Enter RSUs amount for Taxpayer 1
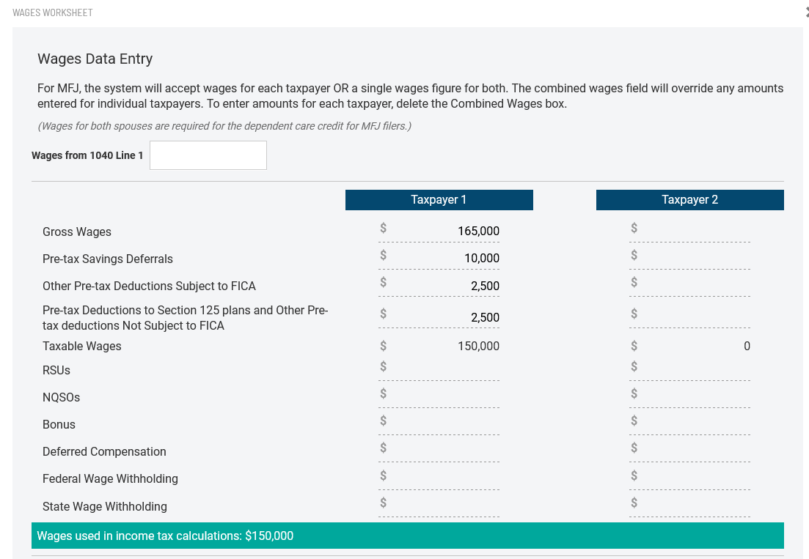Screen dimensions: 809x559 click(439, 366)
